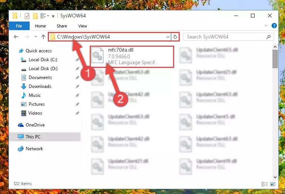Click the pin icon beside Local Disk (D:)

[77, 69]
